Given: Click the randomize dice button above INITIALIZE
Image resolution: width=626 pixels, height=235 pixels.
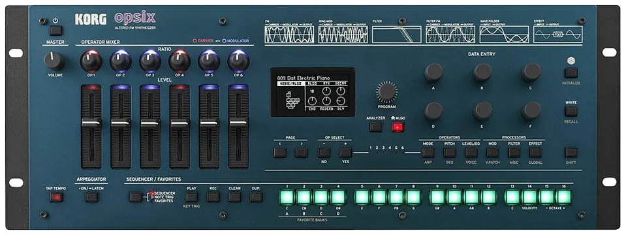Looking at the screenshot, I should tap(571, 72).
